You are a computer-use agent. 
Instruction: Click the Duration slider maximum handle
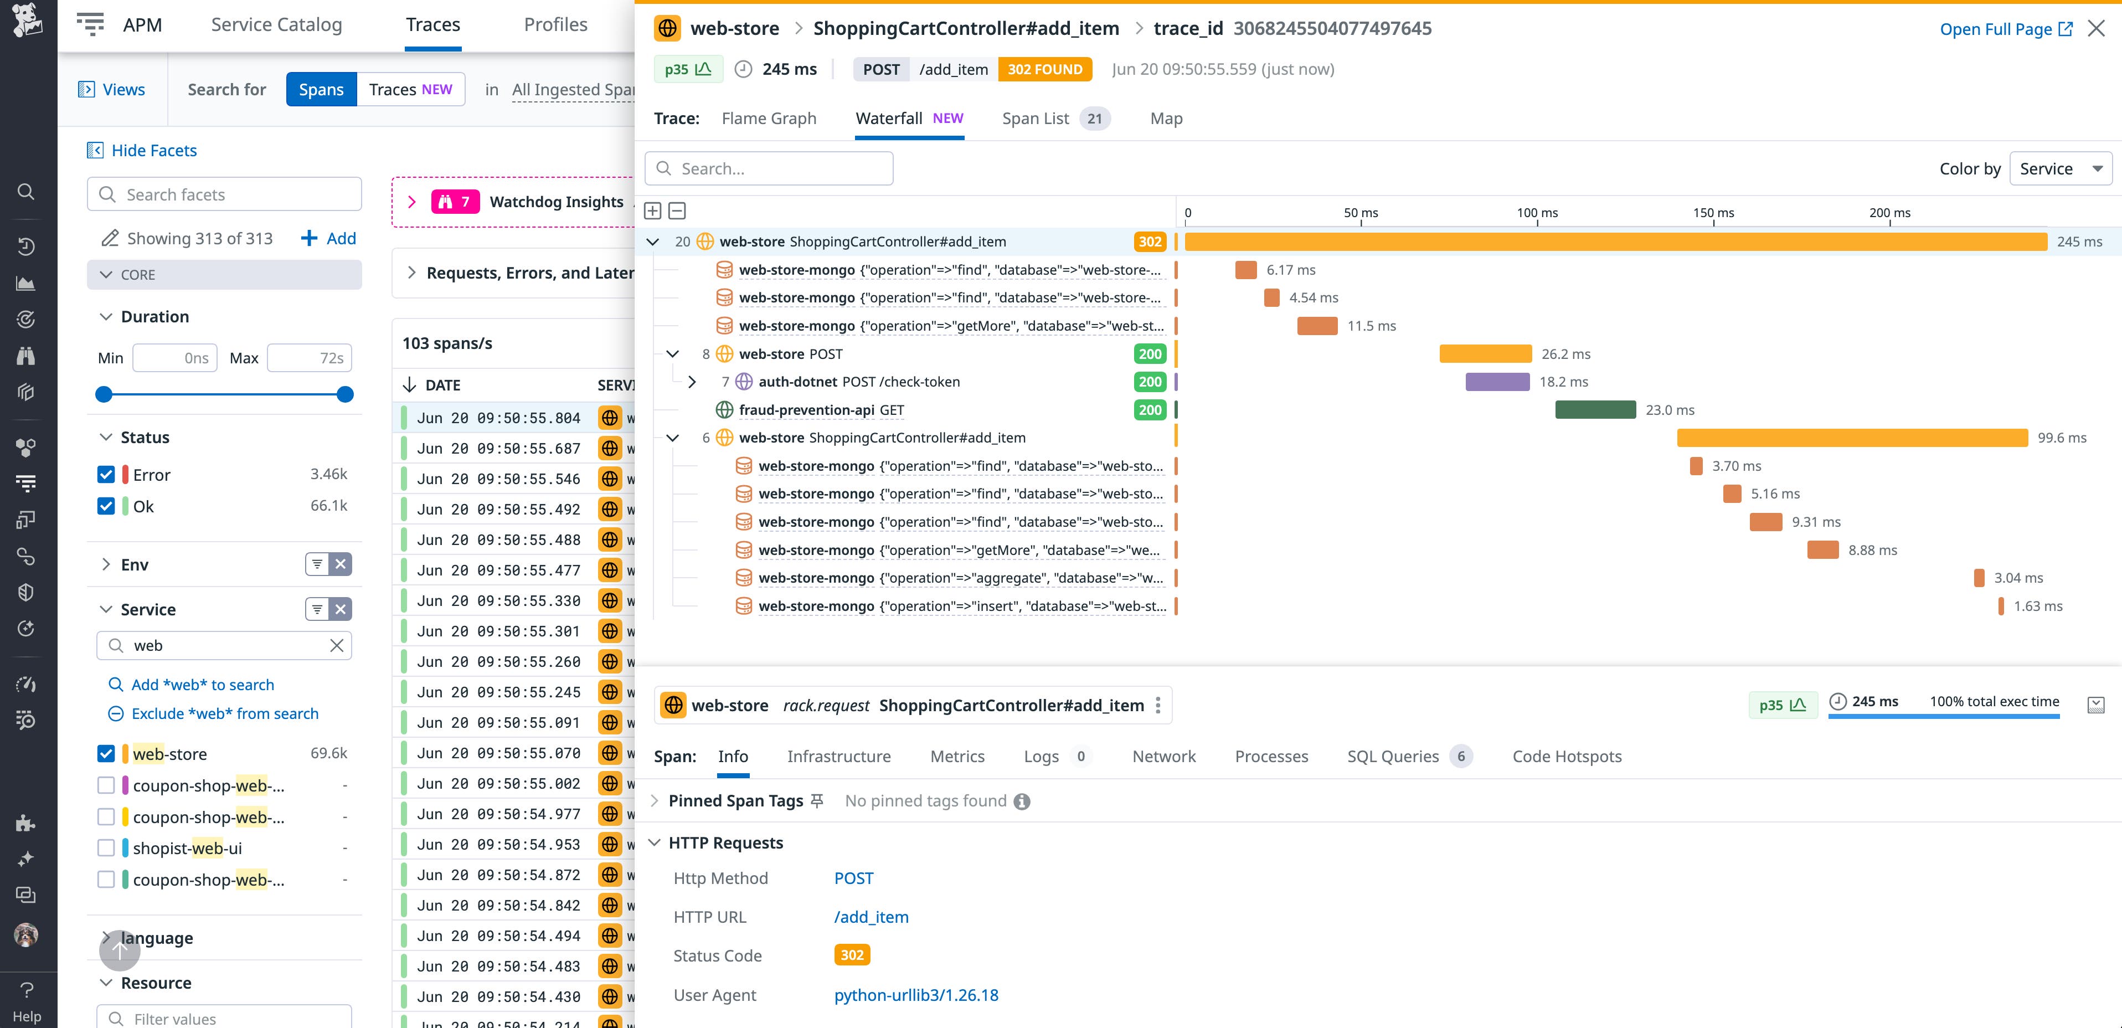click(346, 394)
